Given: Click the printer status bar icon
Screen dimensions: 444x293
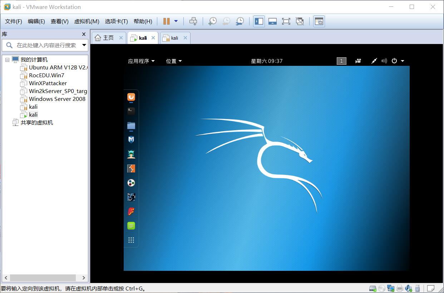Looking at the screenshot, I should click(400, 288).
